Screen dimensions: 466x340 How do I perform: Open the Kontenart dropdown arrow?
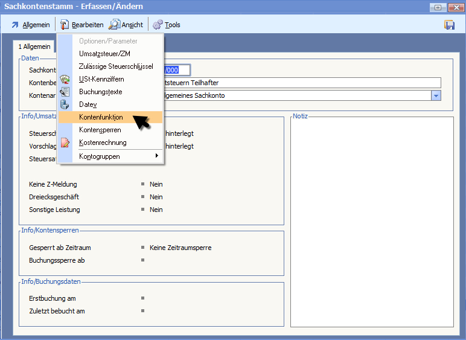point(436,95)
